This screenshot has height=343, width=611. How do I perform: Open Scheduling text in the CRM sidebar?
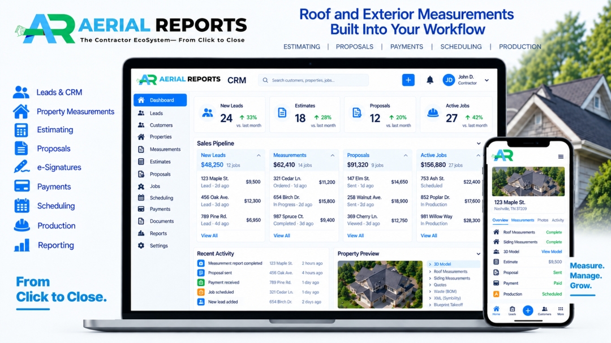pyautogui.click(x=161, y=198)
